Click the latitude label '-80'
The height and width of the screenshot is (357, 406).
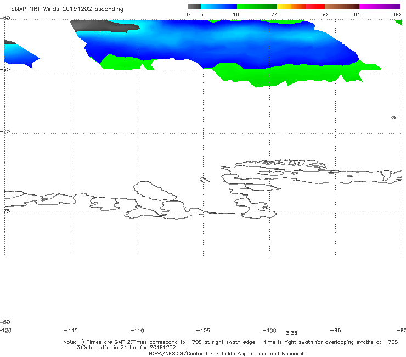(5, 322)
